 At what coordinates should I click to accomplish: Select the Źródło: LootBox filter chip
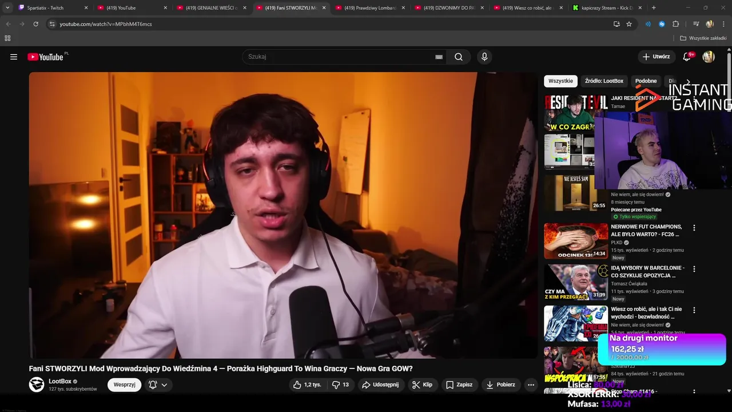604,81
